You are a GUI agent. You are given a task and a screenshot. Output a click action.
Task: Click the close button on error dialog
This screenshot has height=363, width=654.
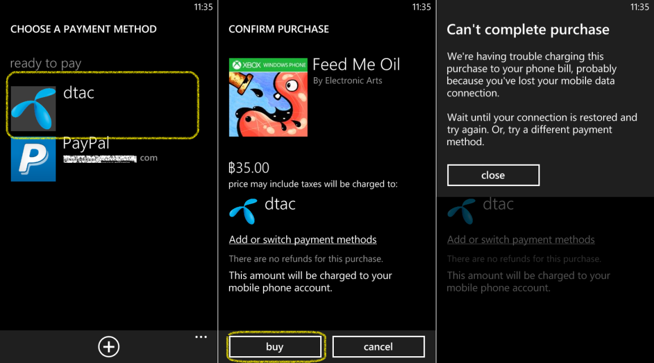click(x=493, y=175)
